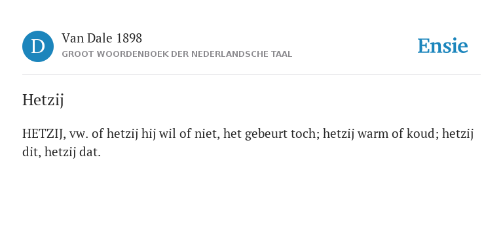
Task: Select the Van Dale 1898 source title
Action: click(102, 39)
